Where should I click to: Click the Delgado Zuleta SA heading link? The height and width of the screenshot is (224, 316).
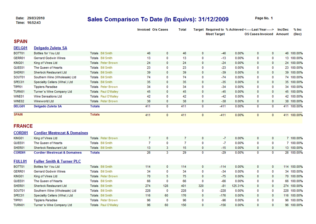(50, 48)
